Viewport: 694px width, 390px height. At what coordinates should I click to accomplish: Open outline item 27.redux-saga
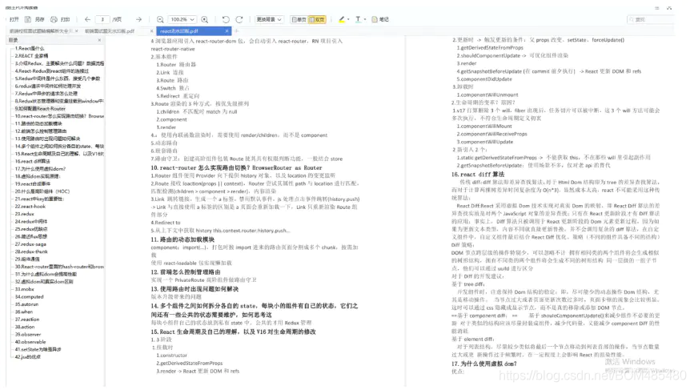point(30,244)
